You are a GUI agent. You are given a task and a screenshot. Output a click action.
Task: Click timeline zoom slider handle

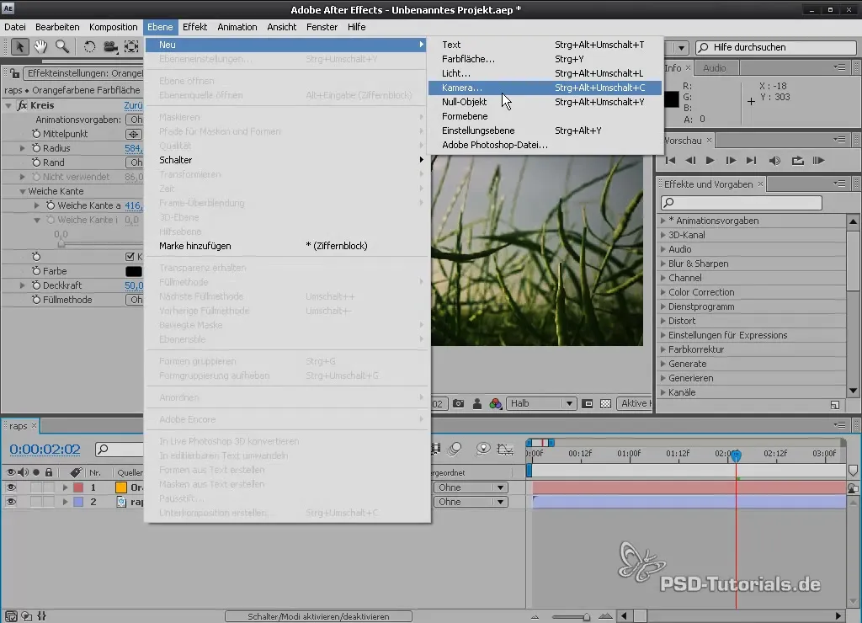(587, 616)
